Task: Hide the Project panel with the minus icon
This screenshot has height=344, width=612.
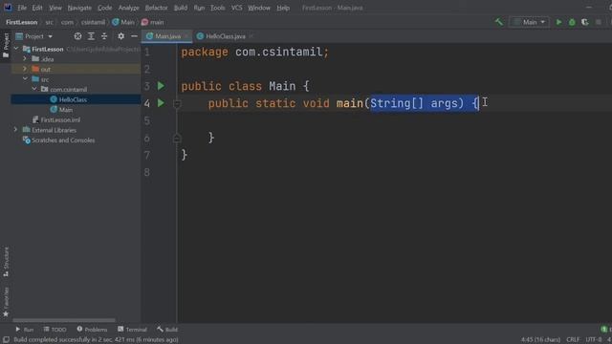Action: tap(134, 36)
